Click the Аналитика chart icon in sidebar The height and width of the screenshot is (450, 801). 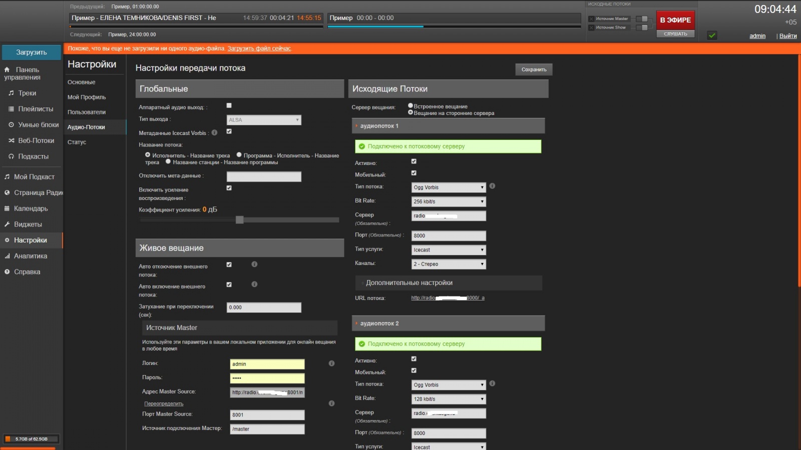7,256
